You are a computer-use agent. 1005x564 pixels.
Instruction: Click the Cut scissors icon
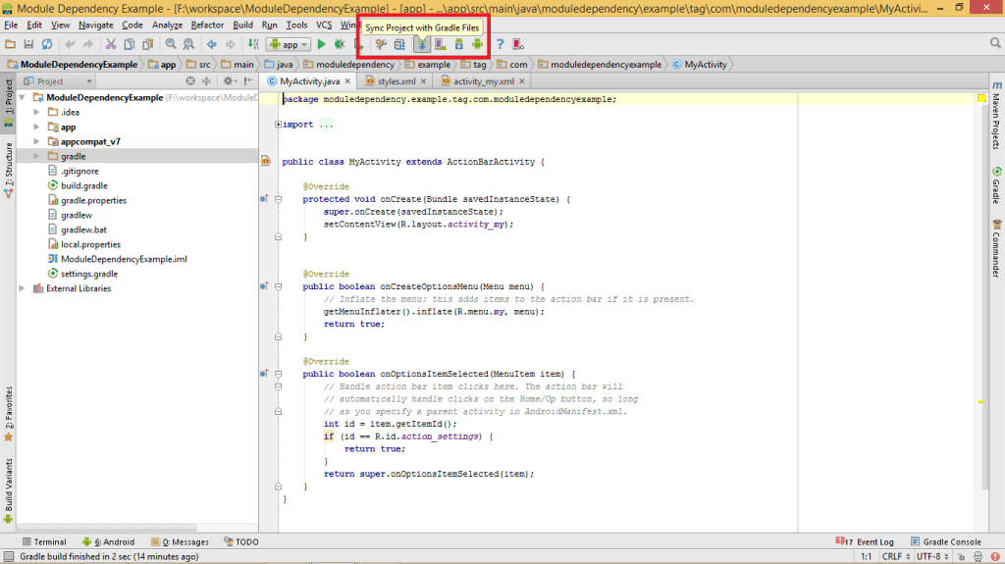[x=111, y=44]
